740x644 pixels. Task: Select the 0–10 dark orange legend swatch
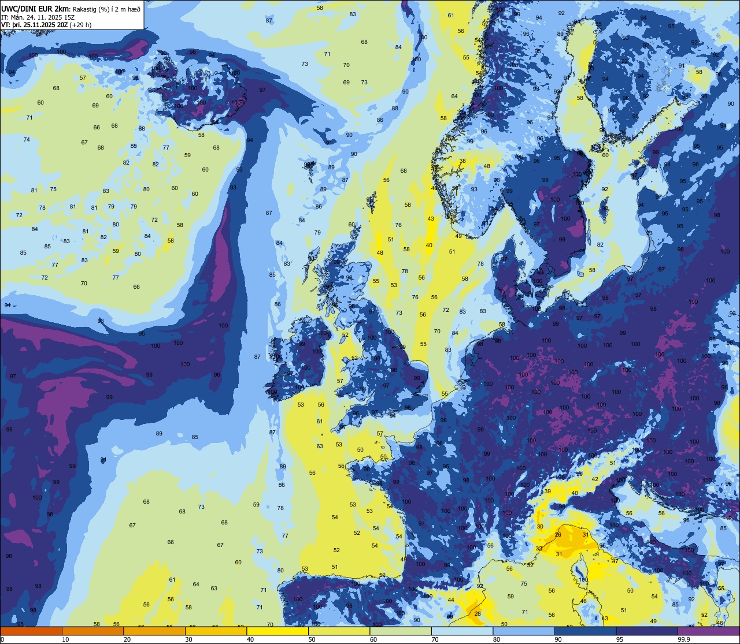tap(31, 631)
